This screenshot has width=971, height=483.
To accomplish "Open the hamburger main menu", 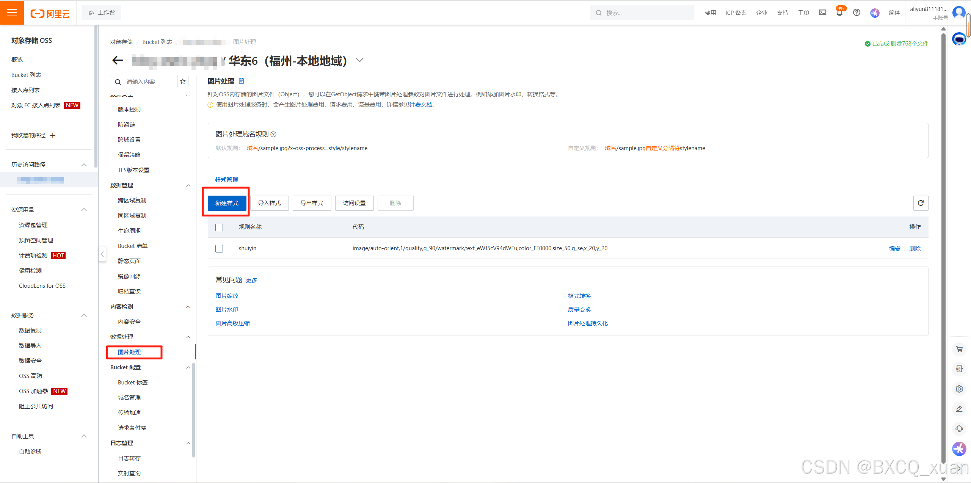I will point(12,13).
